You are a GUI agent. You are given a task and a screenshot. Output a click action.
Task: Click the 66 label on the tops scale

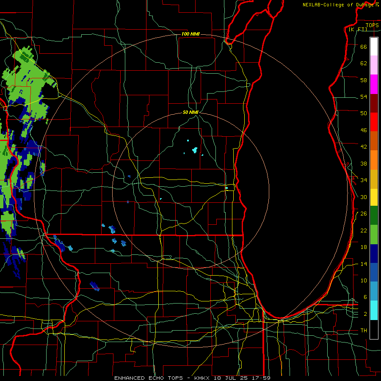(x=364, y=47)
